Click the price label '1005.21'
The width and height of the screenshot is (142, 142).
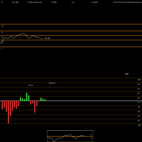click(52, 83)
